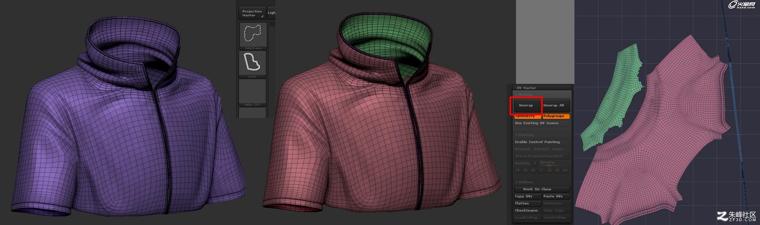Click the Paste UVs button
Image resolution: width=760 pixels, height=225 pixels.
[x=556, y=196]
